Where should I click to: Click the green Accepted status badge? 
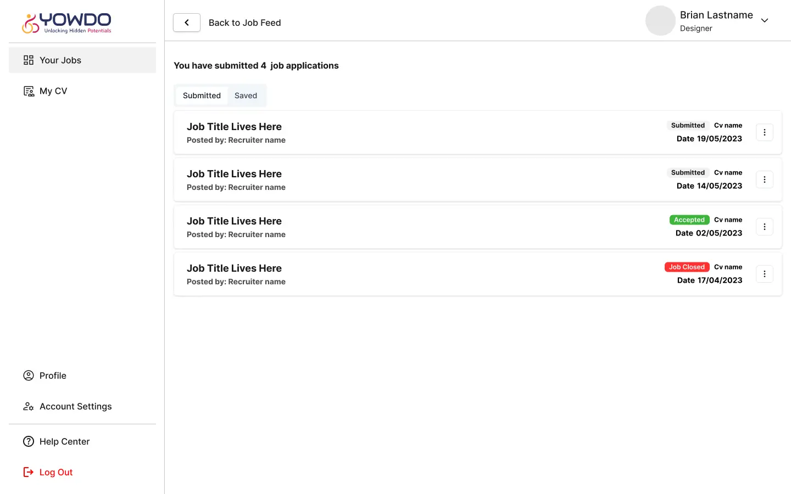[689, 220]
